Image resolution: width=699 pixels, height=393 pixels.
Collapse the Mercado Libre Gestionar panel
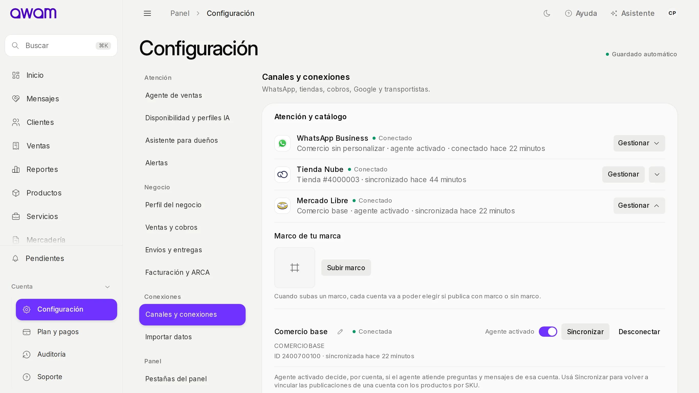tap(639, 206)
